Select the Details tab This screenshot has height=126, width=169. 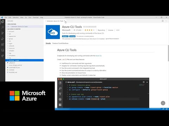tap(48, 43)
